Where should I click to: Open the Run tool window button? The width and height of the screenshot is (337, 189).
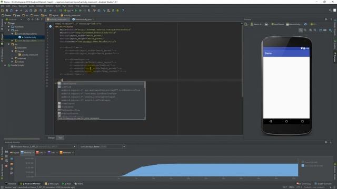coord(66,184)
